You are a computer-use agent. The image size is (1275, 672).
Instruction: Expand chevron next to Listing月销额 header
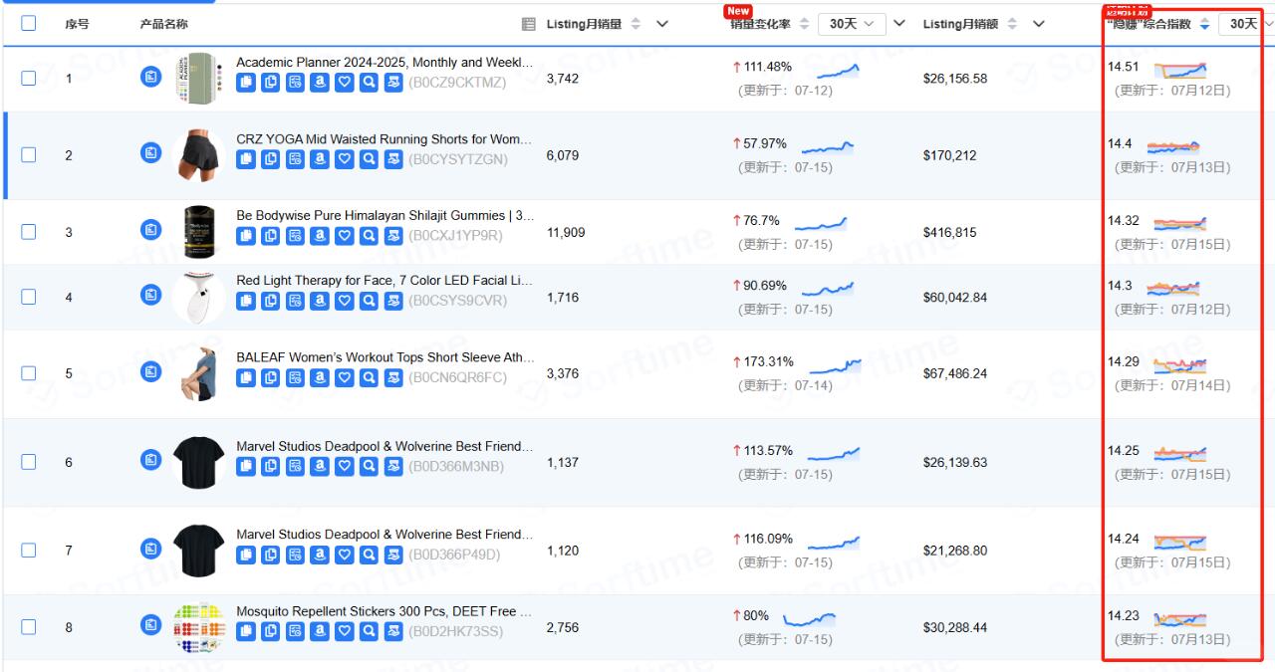click(1039, 24)
